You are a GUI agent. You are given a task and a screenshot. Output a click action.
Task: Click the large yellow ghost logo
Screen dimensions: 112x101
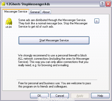[9, 22]
